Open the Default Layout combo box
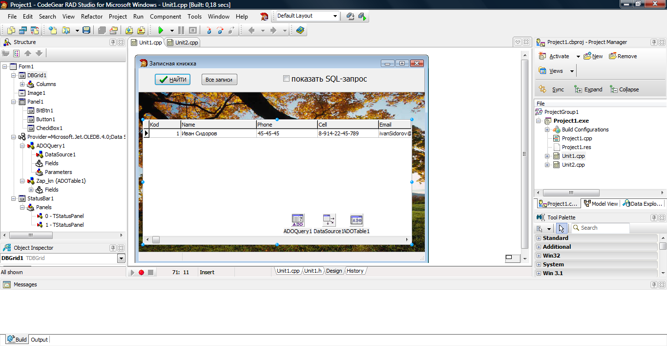 [x=307, y=16]
